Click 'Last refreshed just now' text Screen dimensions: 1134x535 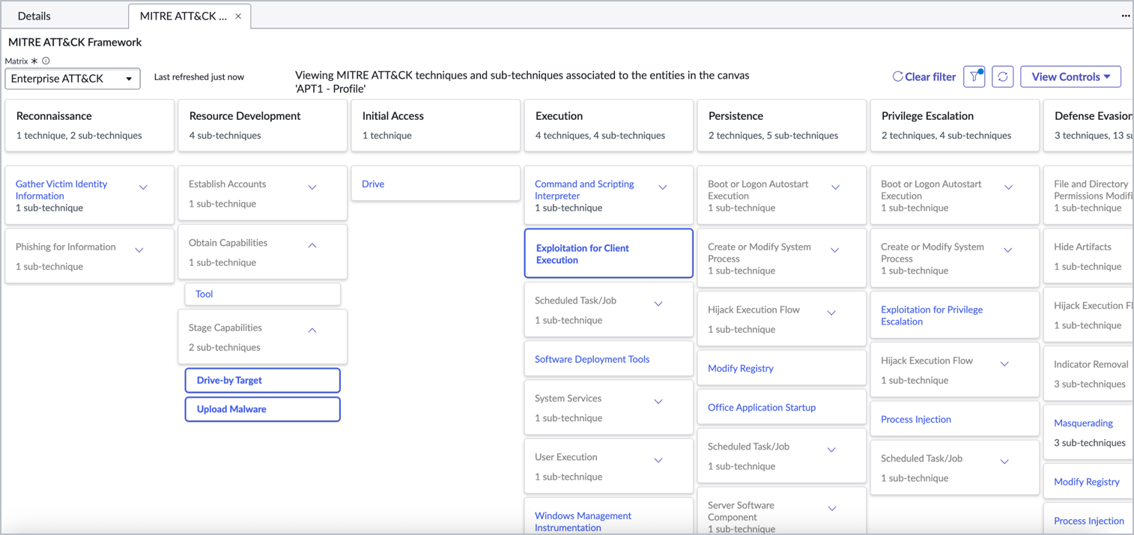point(199,76)
